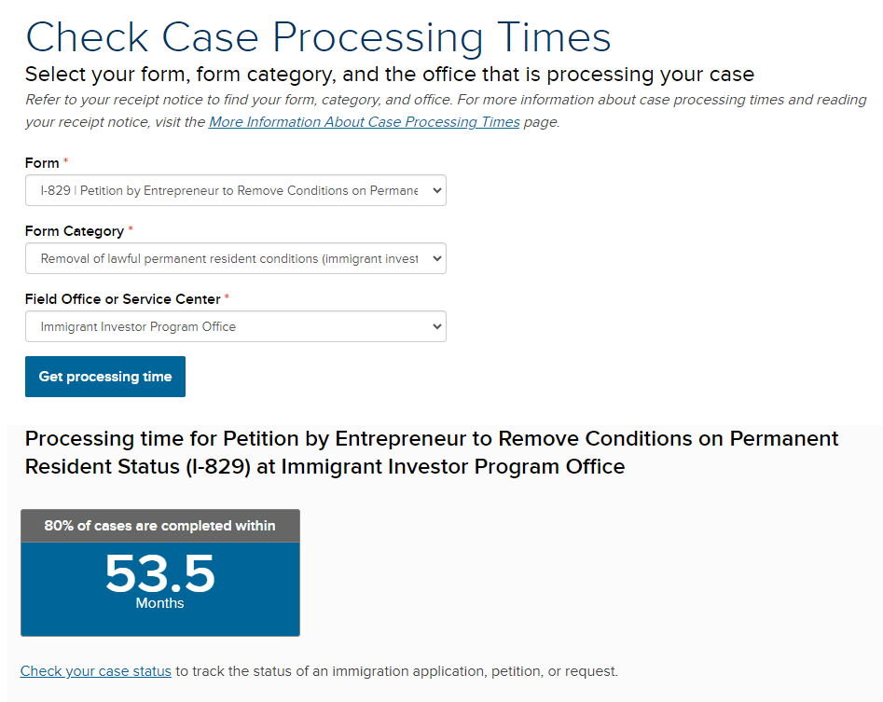Click the "Select your form, form category" subheading
Screen dimensions: 883x702
pos(389,75)
